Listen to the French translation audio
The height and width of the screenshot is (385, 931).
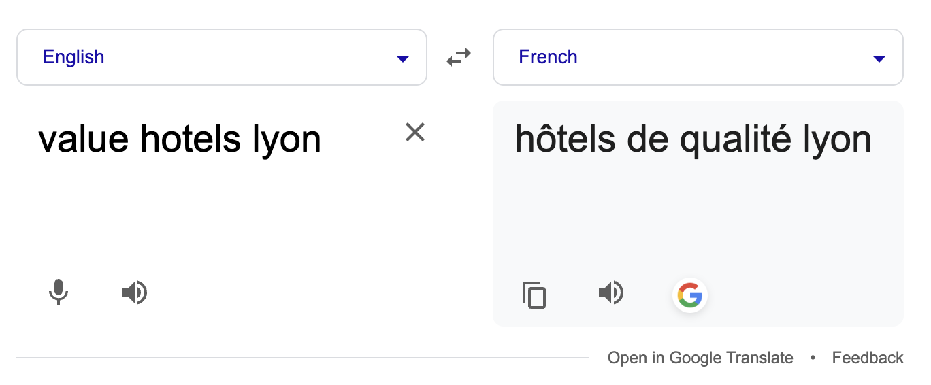[x=611, y=293]
